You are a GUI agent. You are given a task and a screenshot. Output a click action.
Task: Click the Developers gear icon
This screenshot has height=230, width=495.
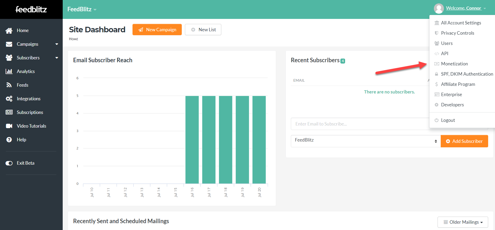click(437, 105)
